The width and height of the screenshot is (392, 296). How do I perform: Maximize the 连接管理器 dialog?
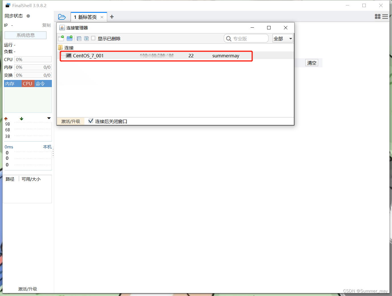pos(269,28)
